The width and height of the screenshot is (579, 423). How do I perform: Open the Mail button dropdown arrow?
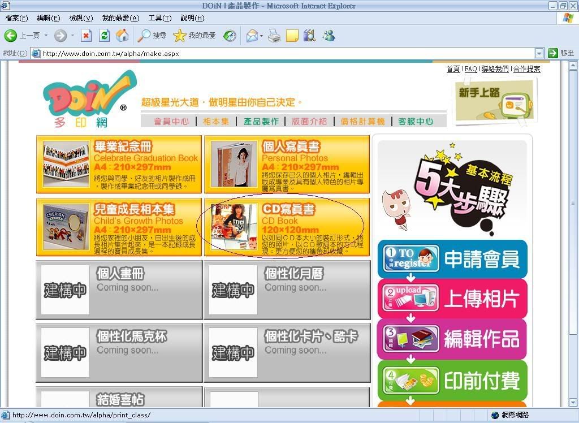[x=262, y=36]
